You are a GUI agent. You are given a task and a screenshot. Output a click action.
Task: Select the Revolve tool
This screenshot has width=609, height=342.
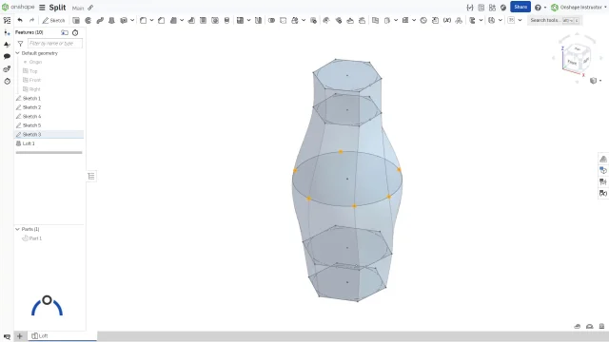[88, 20]
